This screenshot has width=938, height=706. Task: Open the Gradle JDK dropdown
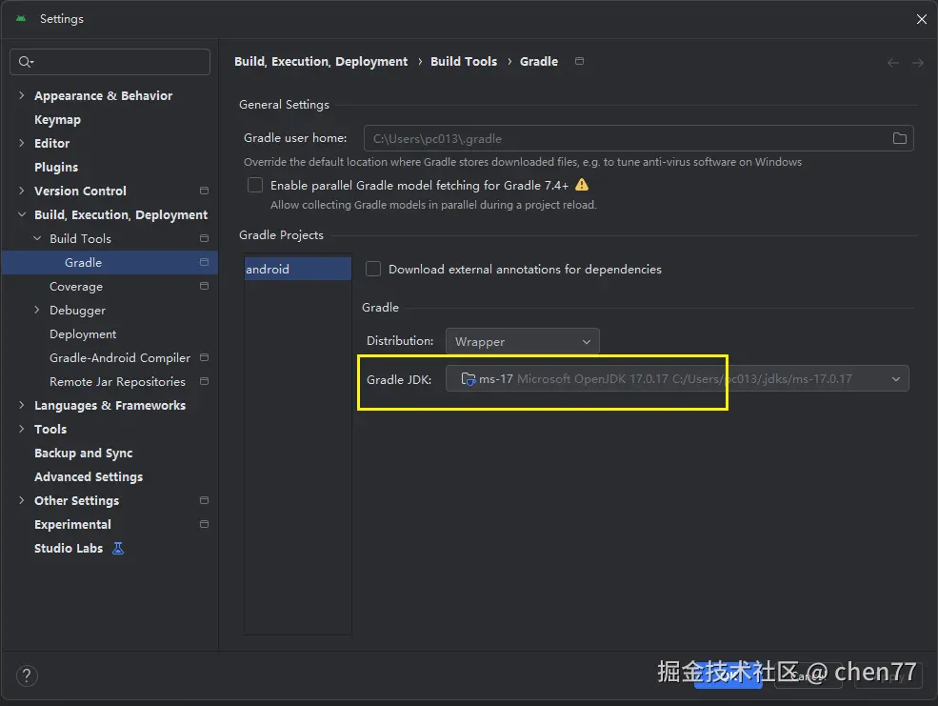[677, 379]
